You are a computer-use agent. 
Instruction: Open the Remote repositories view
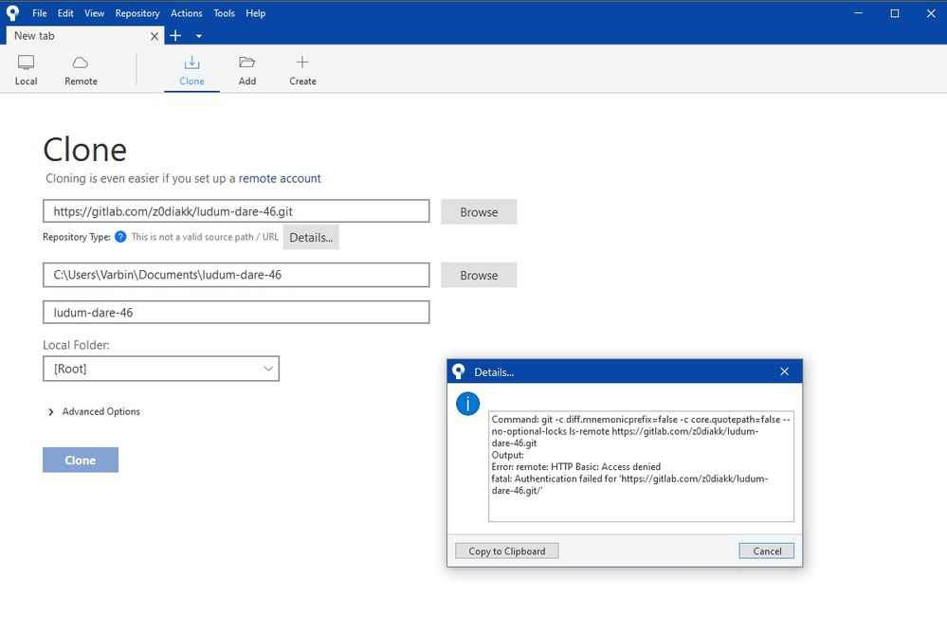(x=81, y=70)
